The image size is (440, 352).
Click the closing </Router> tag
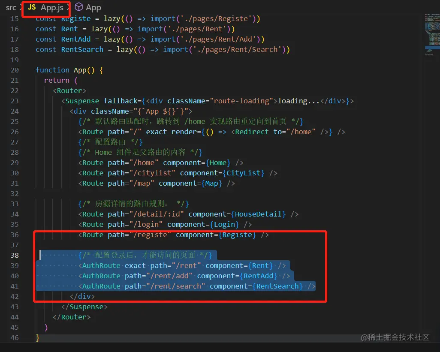(x=72, y=317)
